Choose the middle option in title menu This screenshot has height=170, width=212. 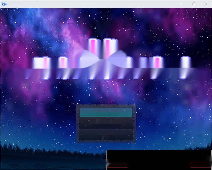(106, 123)
